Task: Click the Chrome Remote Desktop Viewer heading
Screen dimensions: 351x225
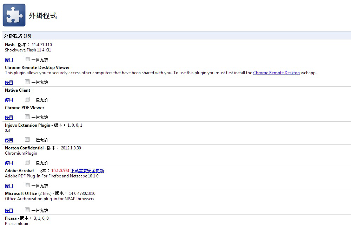Action: 38,68
